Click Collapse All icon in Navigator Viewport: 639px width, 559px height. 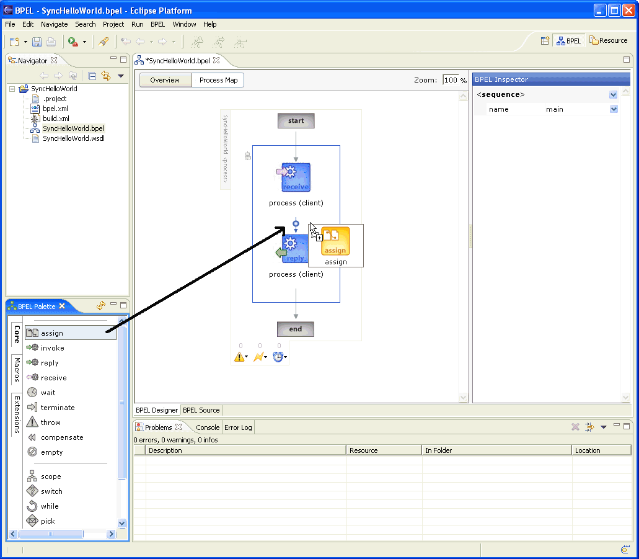[92, 76]
